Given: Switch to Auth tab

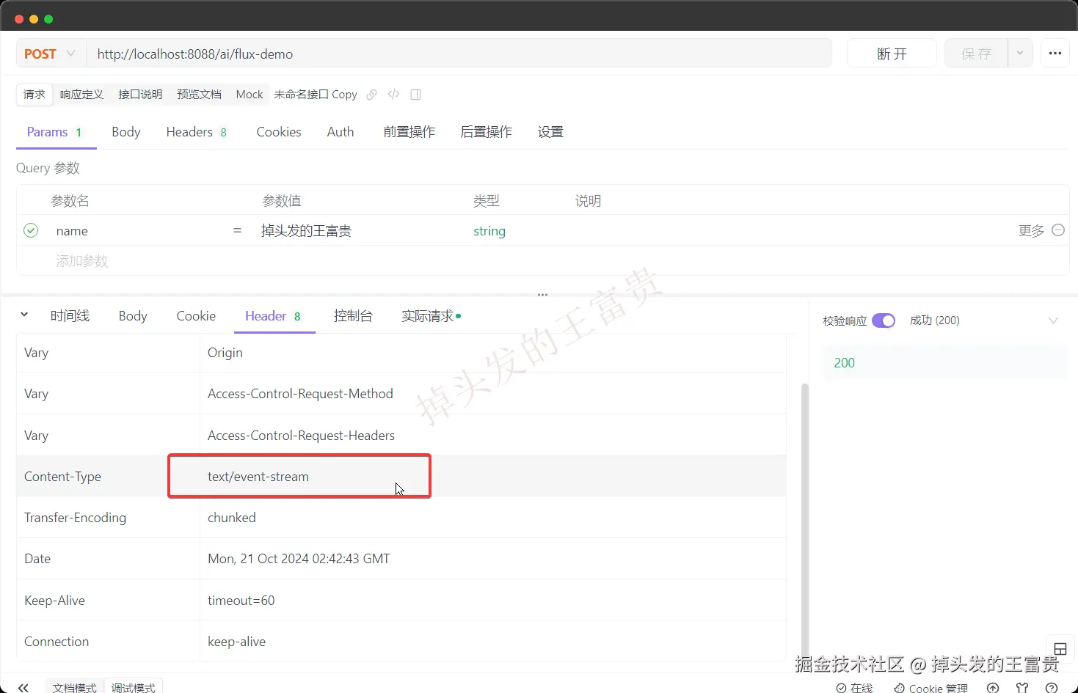Looking at the screenshot, I should pyautogui.click(x=340, y=132).
